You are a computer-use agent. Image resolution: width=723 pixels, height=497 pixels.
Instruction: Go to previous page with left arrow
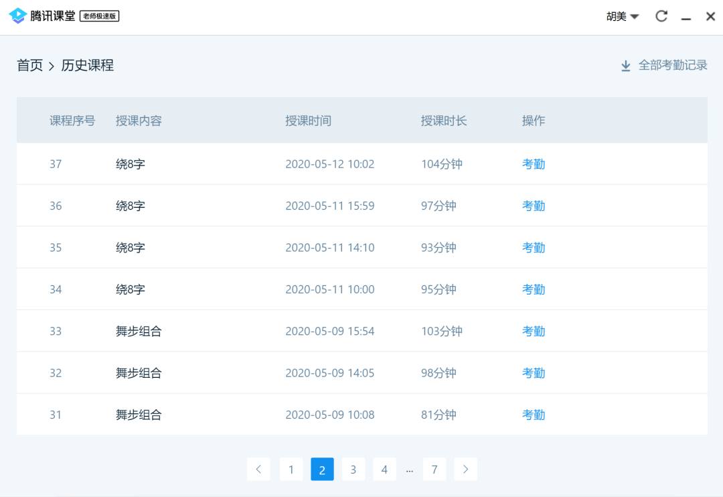coord(258,470)
